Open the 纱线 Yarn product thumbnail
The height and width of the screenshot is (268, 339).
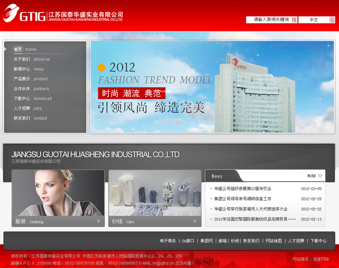point(155,193)
